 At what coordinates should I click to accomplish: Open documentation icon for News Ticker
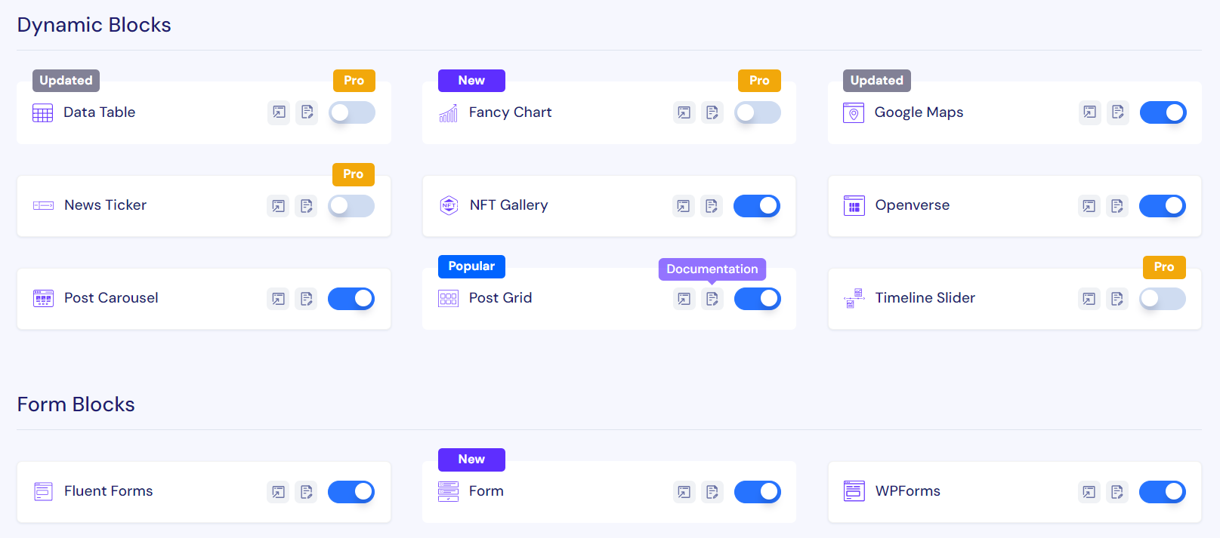click(x=306, y=206)
